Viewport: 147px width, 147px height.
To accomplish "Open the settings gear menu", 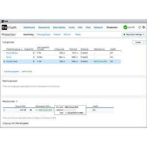I will [144, 27].
